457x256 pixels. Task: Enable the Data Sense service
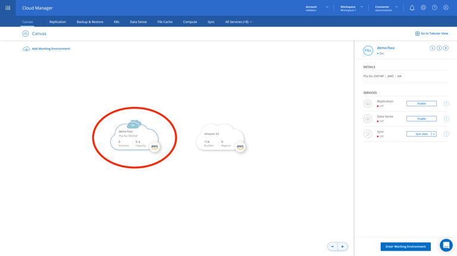[421, 119]
